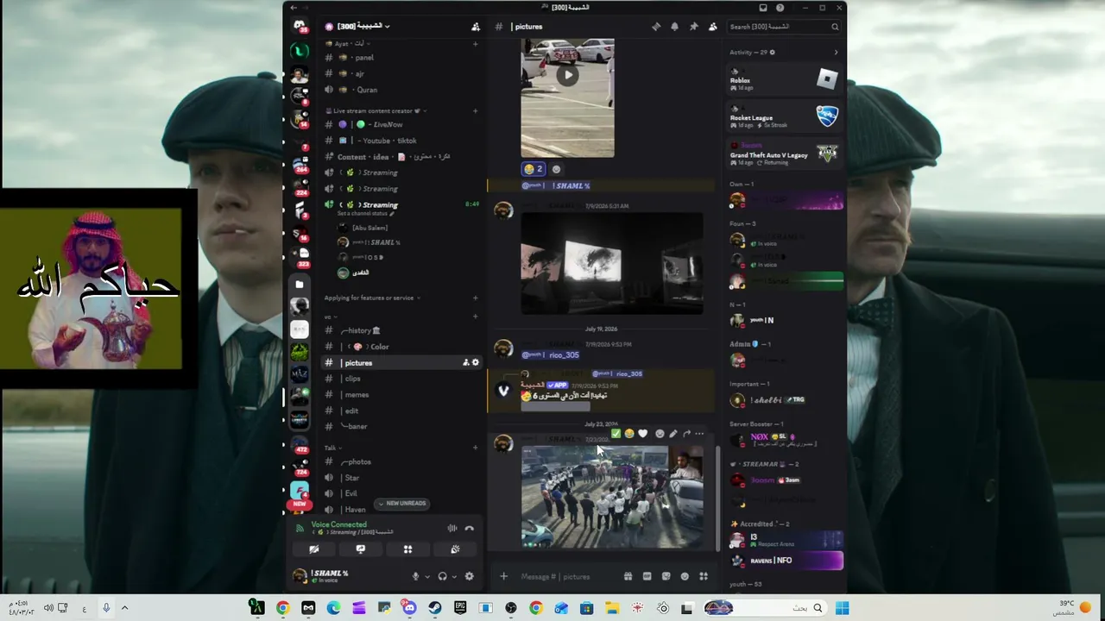1105x621 pixels.
Task: Open the clips channel
Action: 401,379
